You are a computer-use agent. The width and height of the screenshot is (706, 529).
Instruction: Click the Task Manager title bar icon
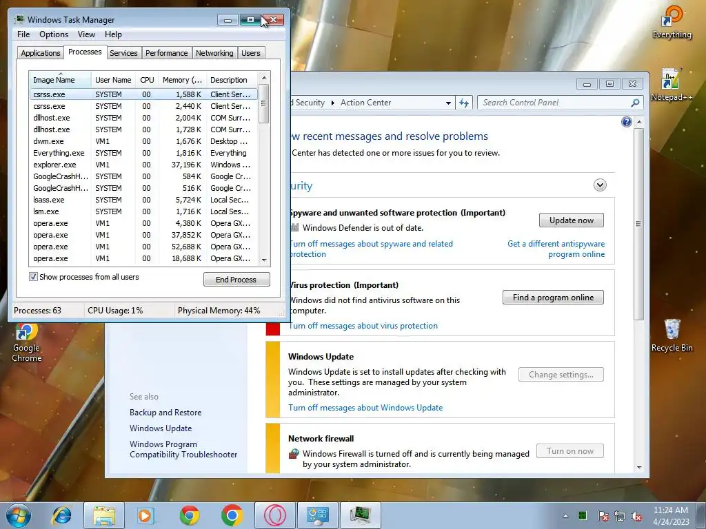pos(19,20)
